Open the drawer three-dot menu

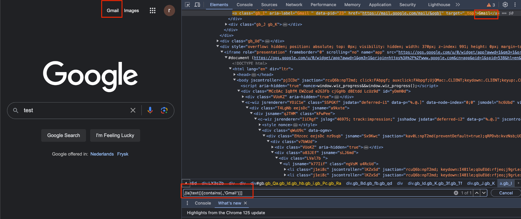click(187, 203)
